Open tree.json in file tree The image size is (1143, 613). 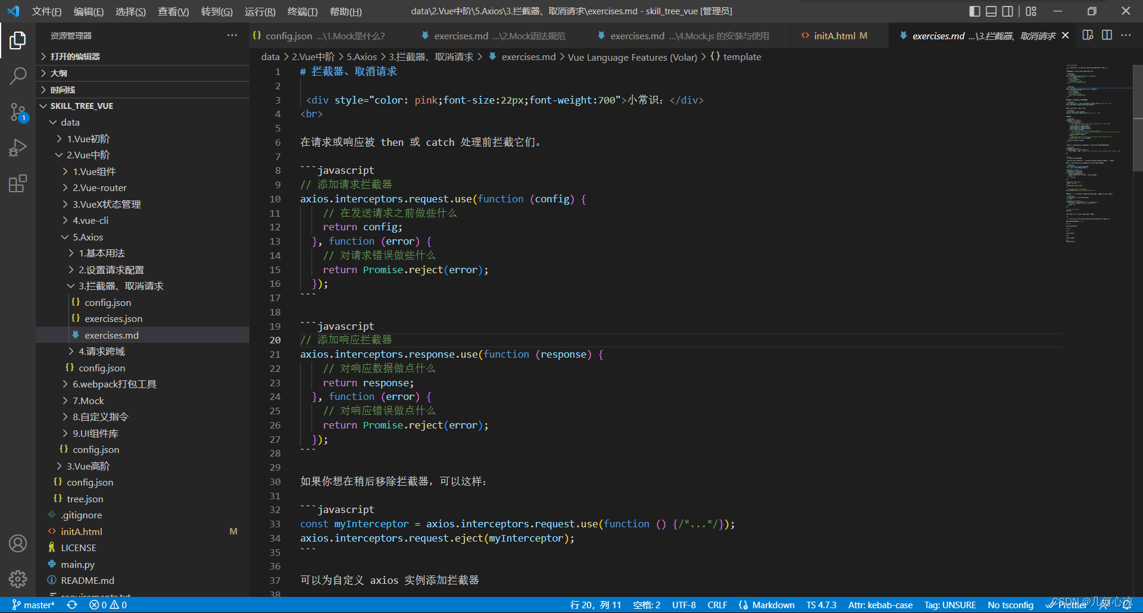tap(143, 499)
